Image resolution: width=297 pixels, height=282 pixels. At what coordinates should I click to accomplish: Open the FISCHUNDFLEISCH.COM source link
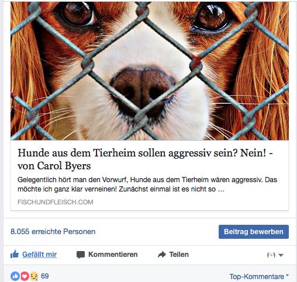click(x=56, y=202)
